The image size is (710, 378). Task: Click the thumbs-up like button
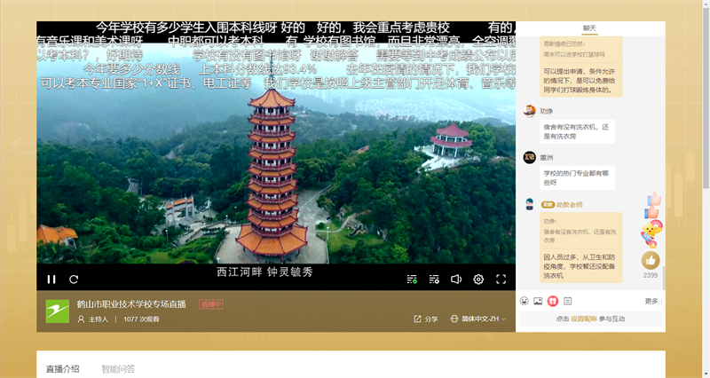coord(651,260)
